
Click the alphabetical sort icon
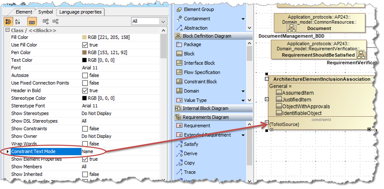pos(18,21)
